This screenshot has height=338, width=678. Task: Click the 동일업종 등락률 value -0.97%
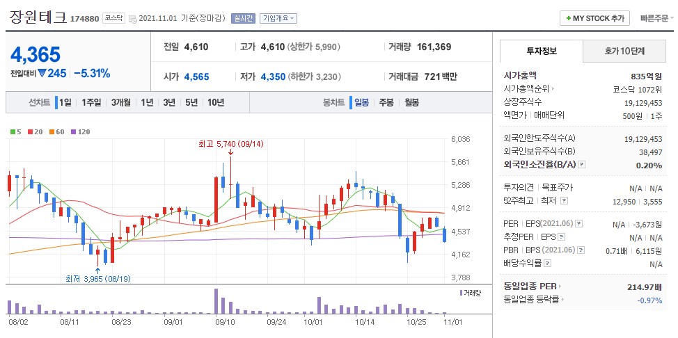coord(649,300)
